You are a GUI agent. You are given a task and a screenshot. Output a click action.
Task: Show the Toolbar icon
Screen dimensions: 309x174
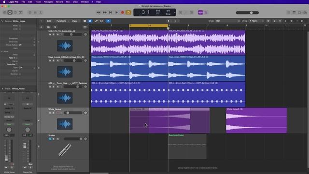pyautogui.click(x=20, y=13)
